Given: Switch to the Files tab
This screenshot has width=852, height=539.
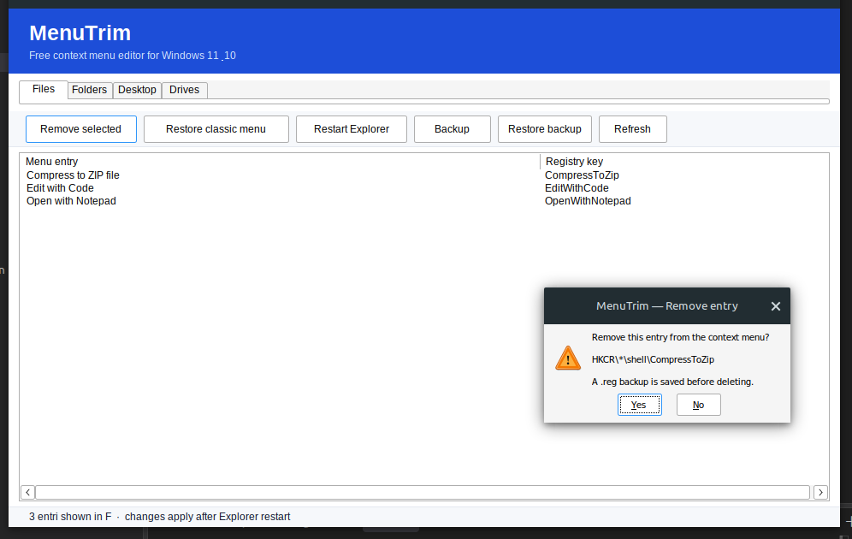Looking at the screenshot, I should 44,89.
